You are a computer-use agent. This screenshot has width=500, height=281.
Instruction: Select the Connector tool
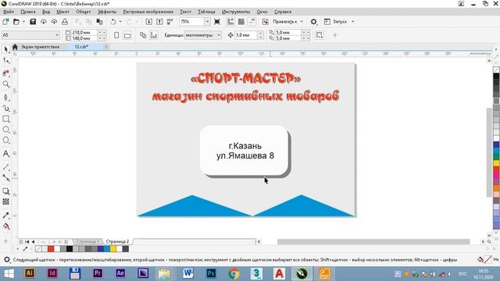5,178
